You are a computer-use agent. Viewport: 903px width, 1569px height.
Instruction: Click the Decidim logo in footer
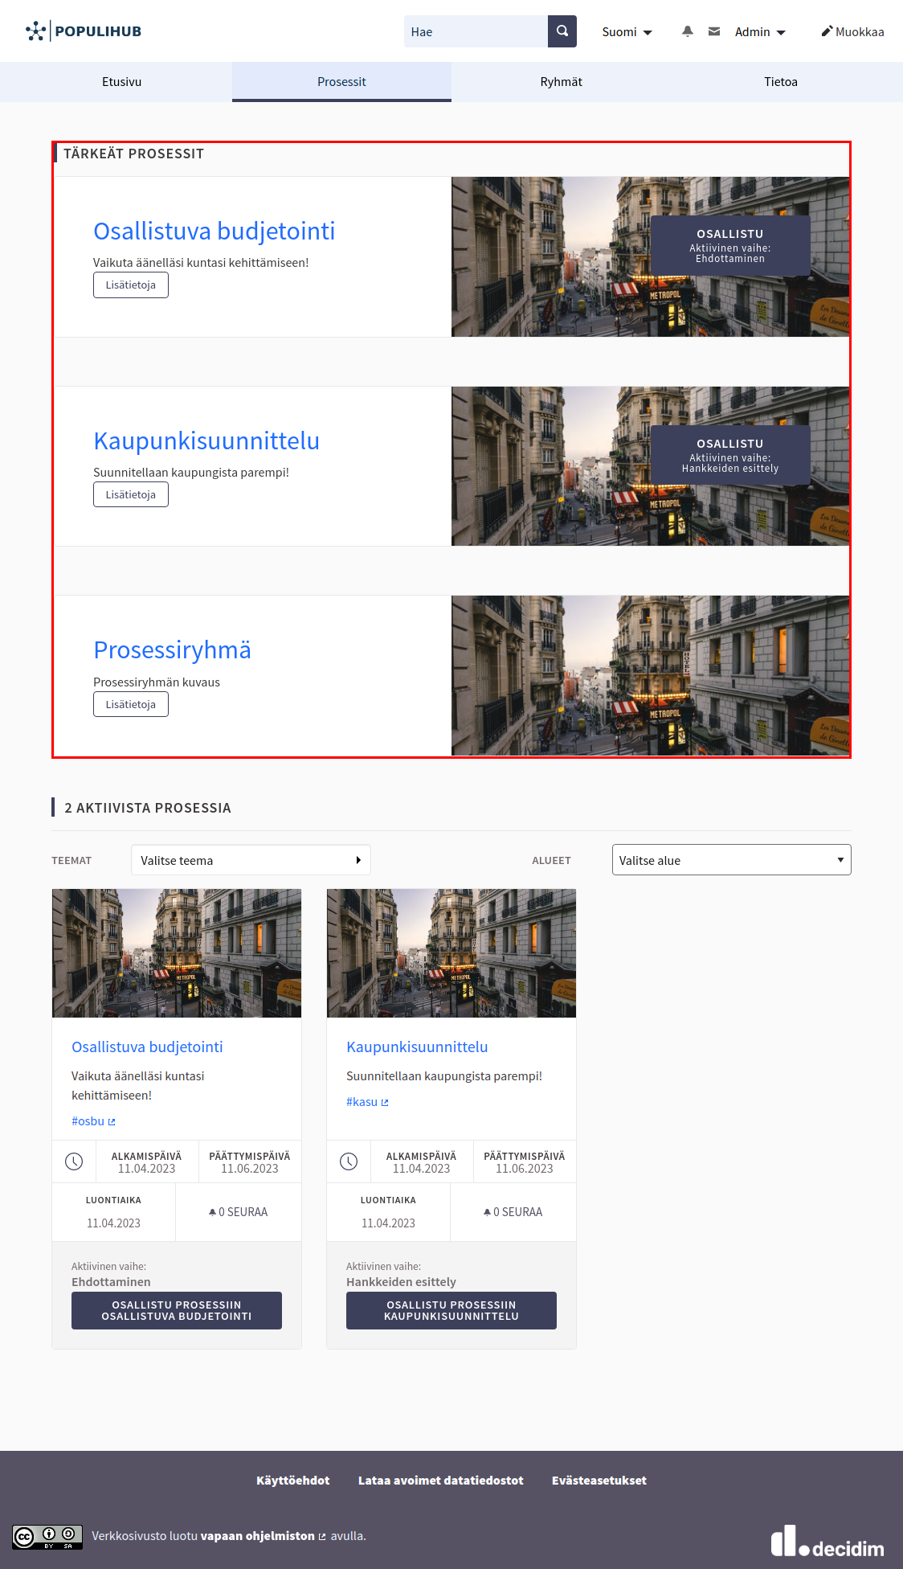(827, 1542)
